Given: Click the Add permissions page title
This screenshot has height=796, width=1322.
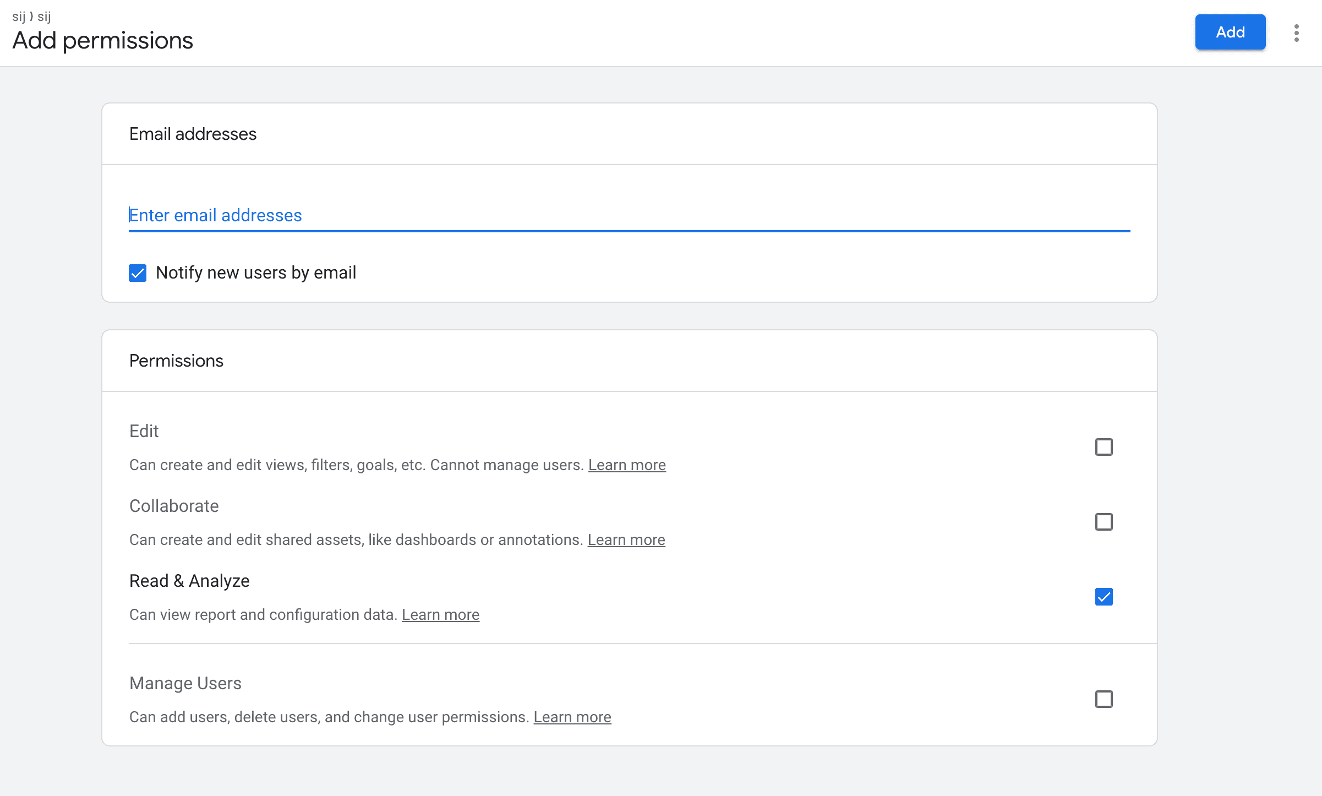Looking at the screenshot, I should (103, 41).
